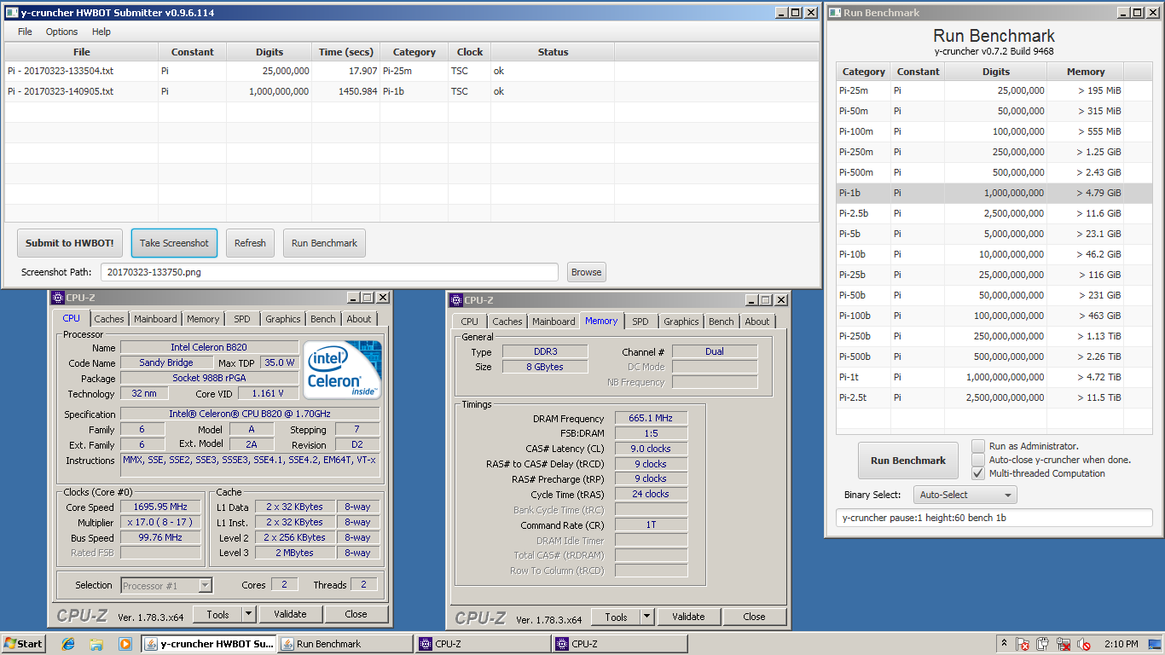Click the Memory-tab CPU-Z window title icon
The width and height of the screenshot is (1165, 655).
(x=456, y=300)
